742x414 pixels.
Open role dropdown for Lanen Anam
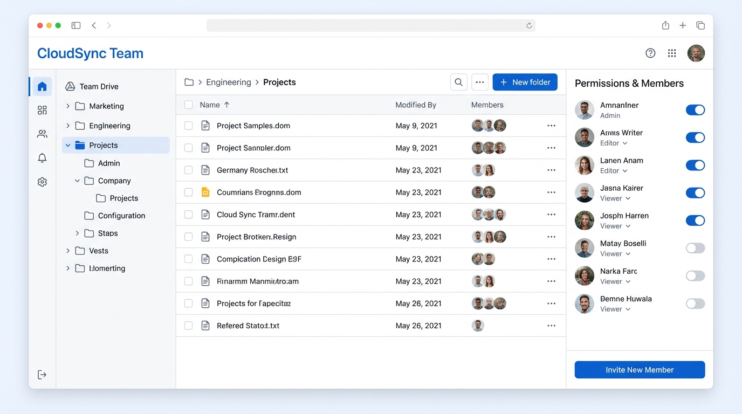(614, 171)
